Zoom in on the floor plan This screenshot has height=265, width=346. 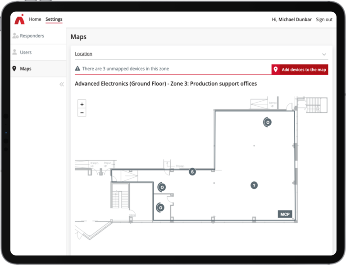pos(82,104)
